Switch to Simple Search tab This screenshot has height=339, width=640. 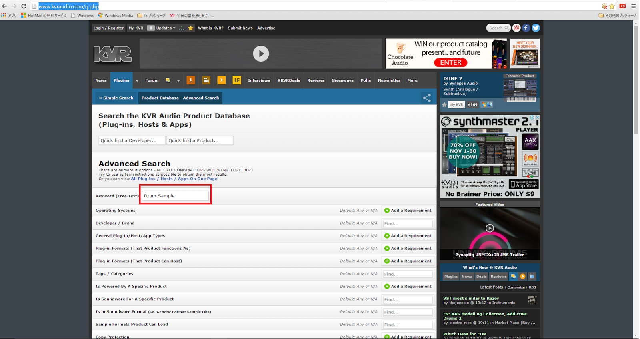click(116, 98)
